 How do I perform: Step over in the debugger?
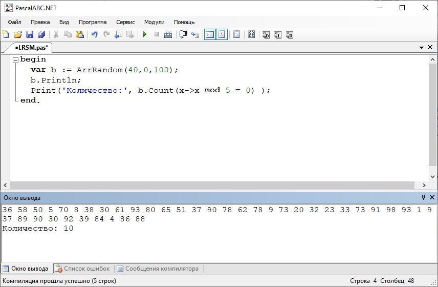[183, 34]
